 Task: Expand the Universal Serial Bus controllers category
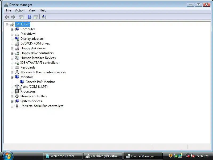point(12,106)
